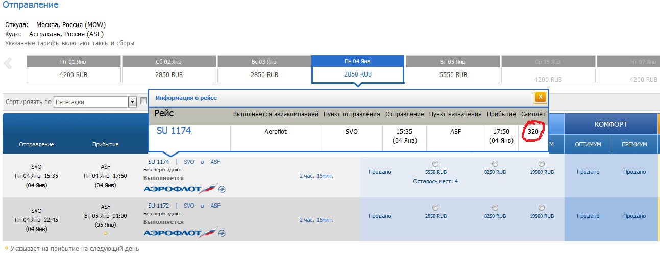
Task: Click the yellow next-day arrival dot
Action: coord(106,233)
